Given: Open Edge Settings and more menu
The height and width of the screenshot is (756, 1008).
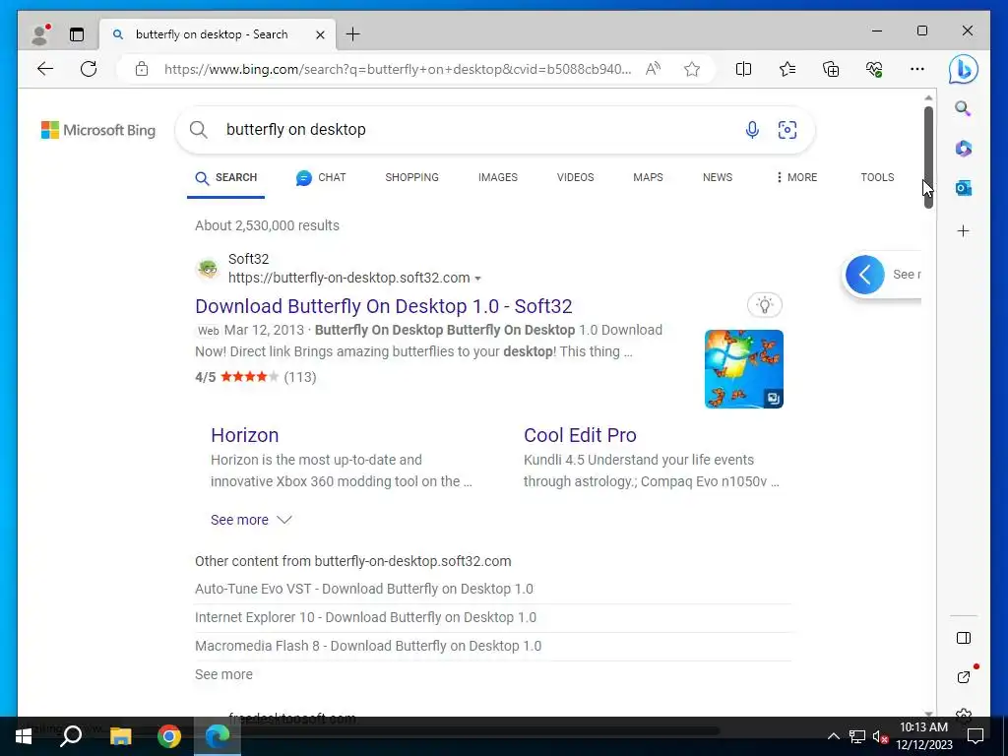Looking at the screenshot, I should pos(917,69).
